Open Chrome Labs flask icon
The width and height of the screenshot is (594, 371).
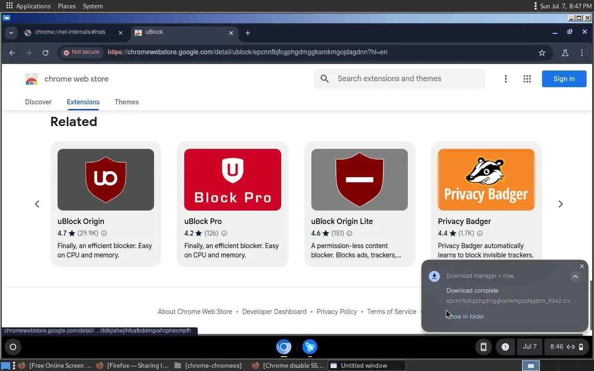click(x=565, y=53)
